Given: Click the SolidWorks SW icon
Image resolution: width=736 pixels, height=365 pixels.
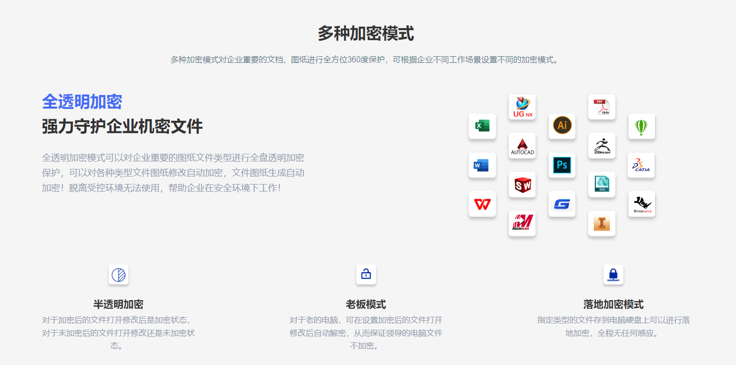Looking at the screenshot, I should pyautogui.click(x=522, y=185).
